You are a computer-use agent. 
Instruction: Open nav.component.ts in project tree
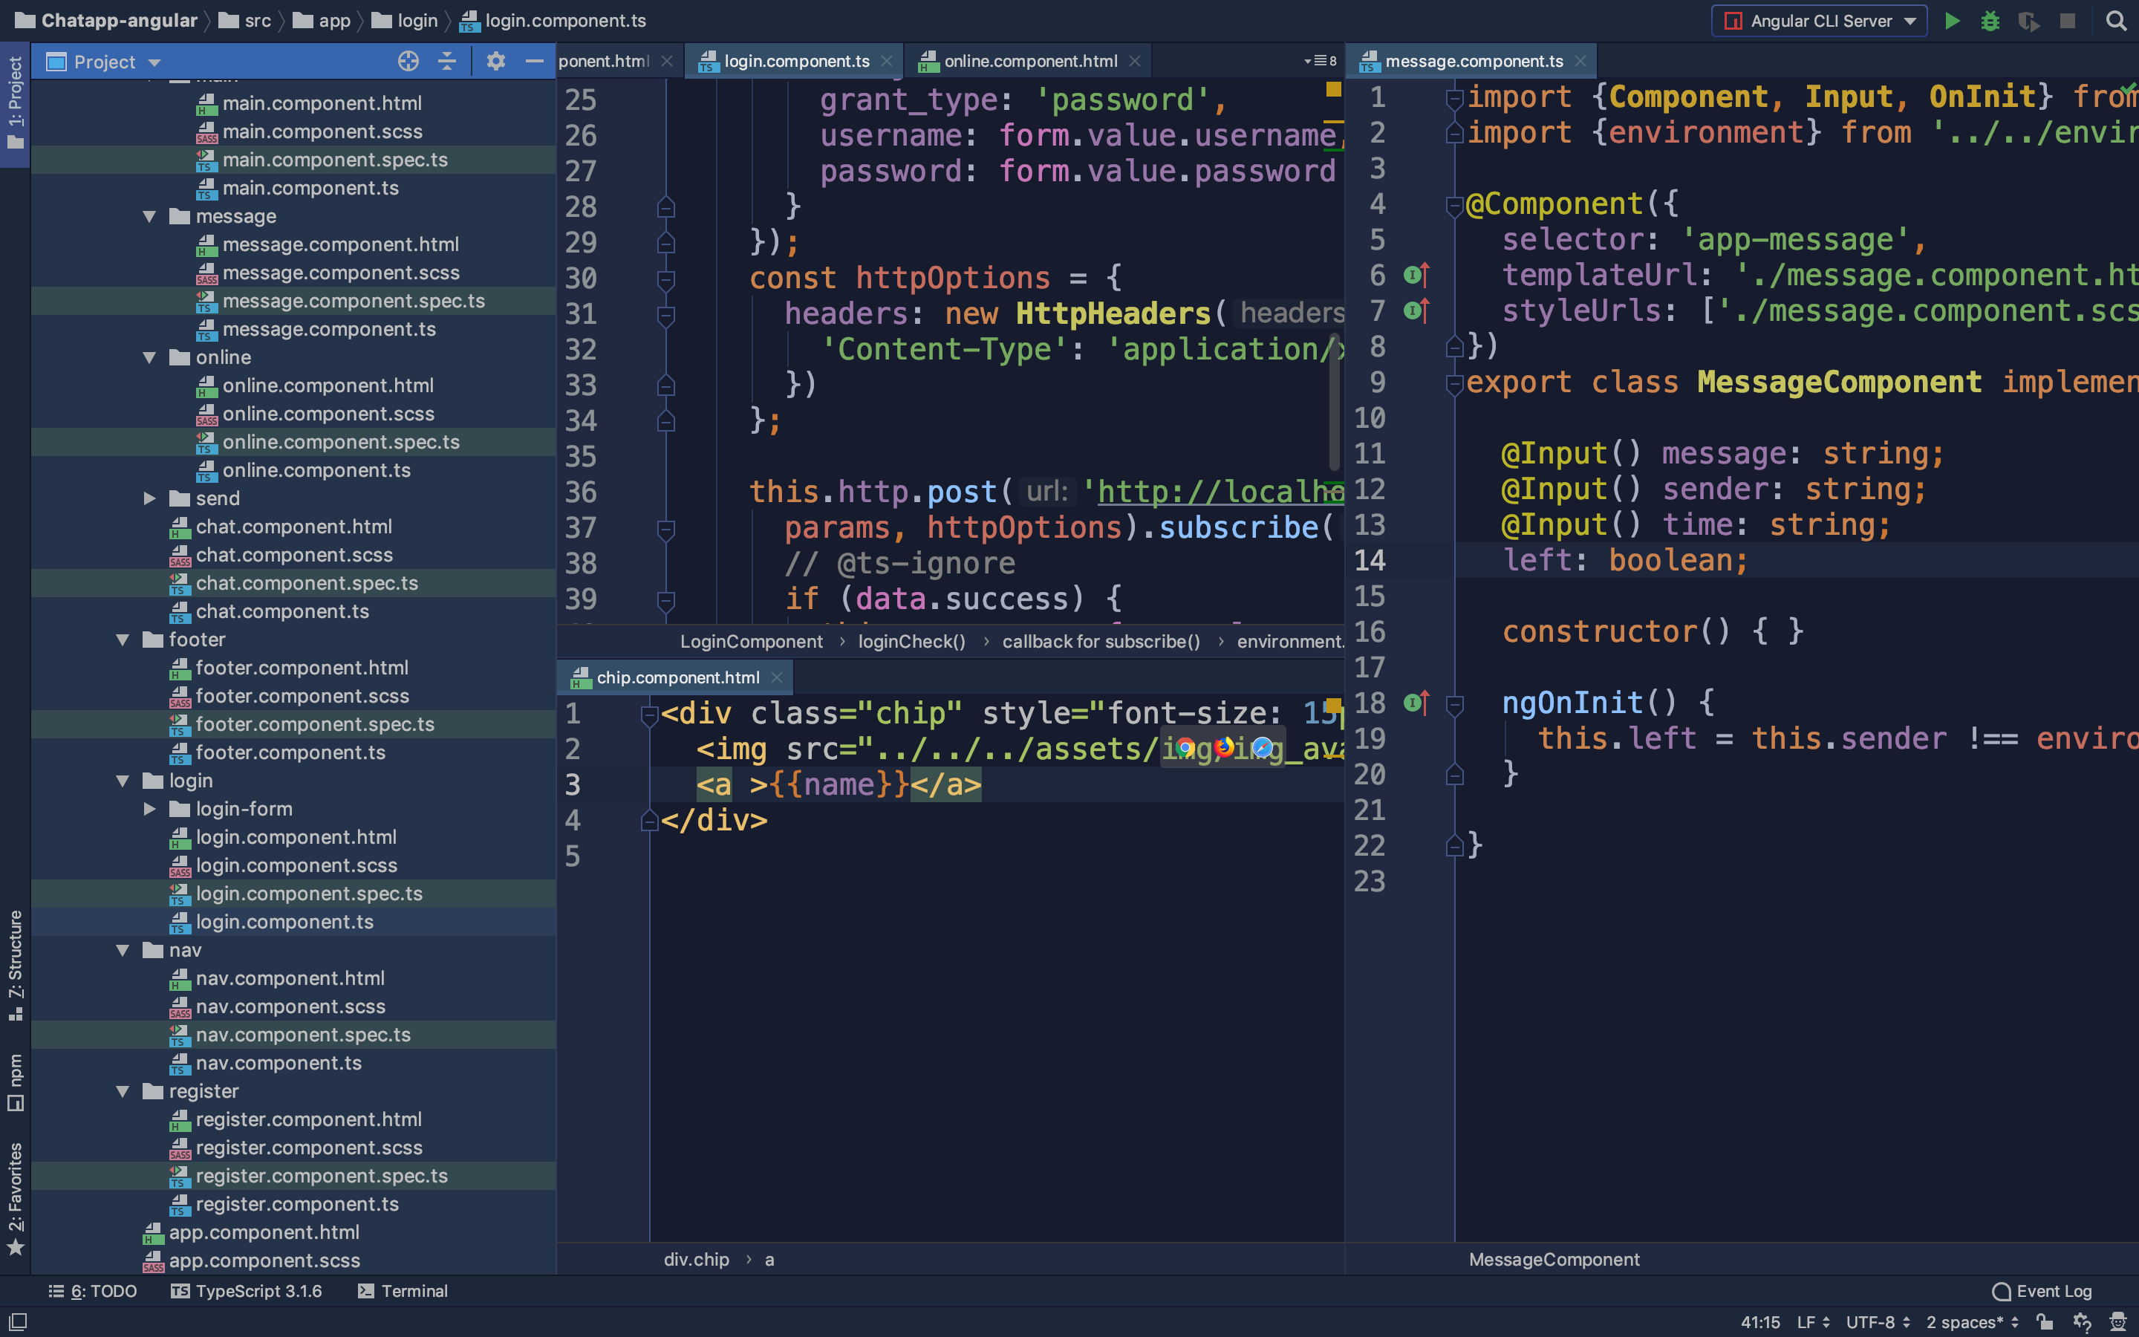point(279,1063)
